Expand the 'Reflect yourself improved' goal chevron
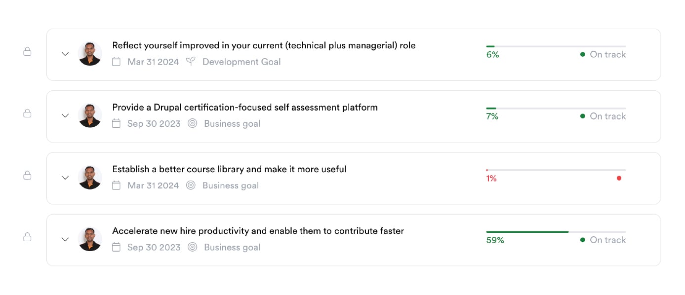This screenshot has height=295, width=685. tap(65, 54)
